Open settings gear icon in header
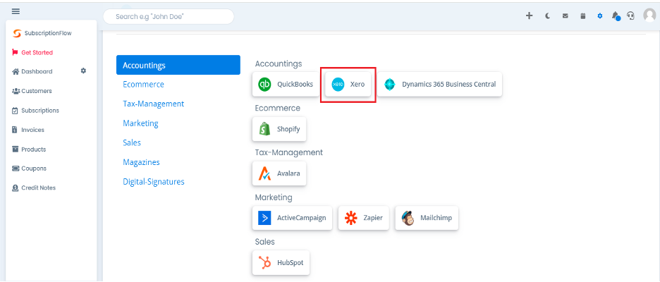This screenshot has width=660, height=282. click(600, 16)
